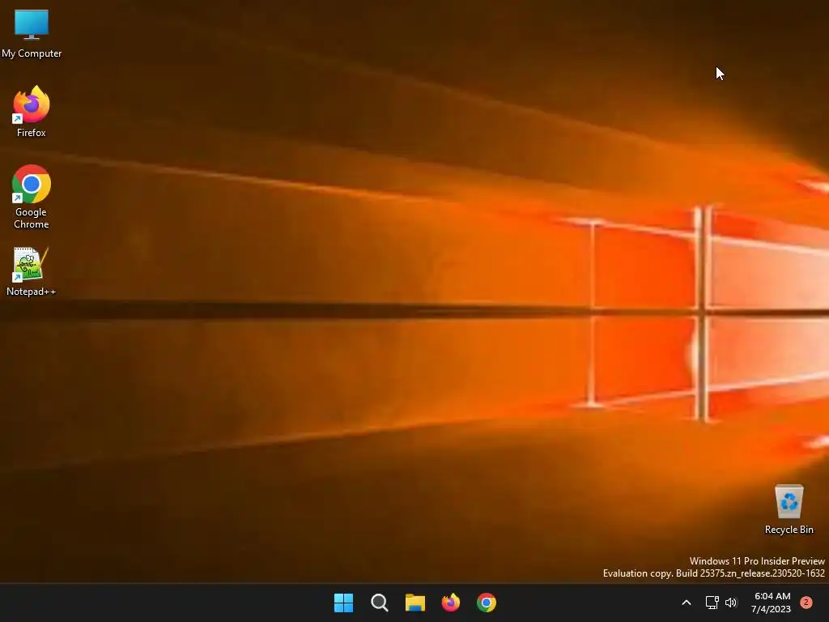Select the Recycle Bin desktop icon

pos(789,509)
